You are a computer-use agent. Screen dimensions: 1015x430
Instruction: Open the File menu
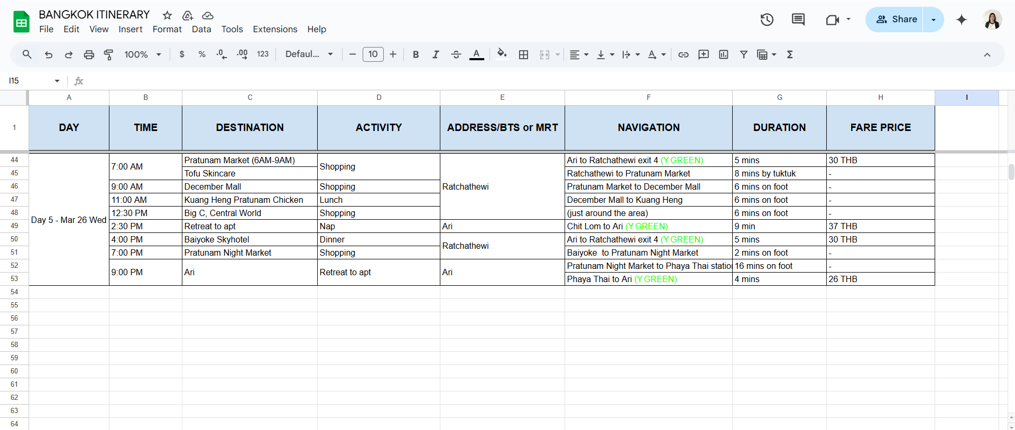[x=47, y=29]
